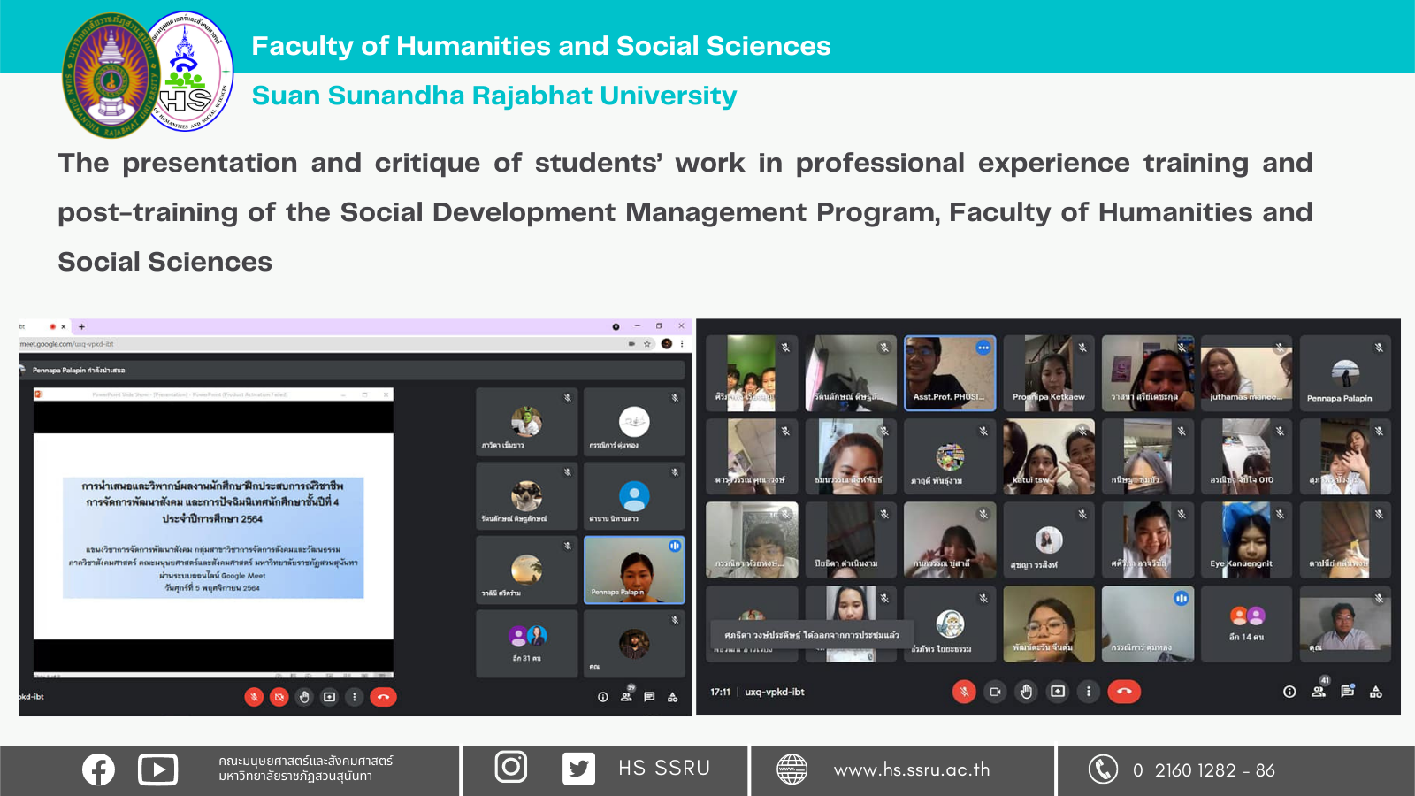The image size is (1415, 796).
Task: Open a new browser tab with plus button
Action: pyautogui.click(x=81, y=326)
